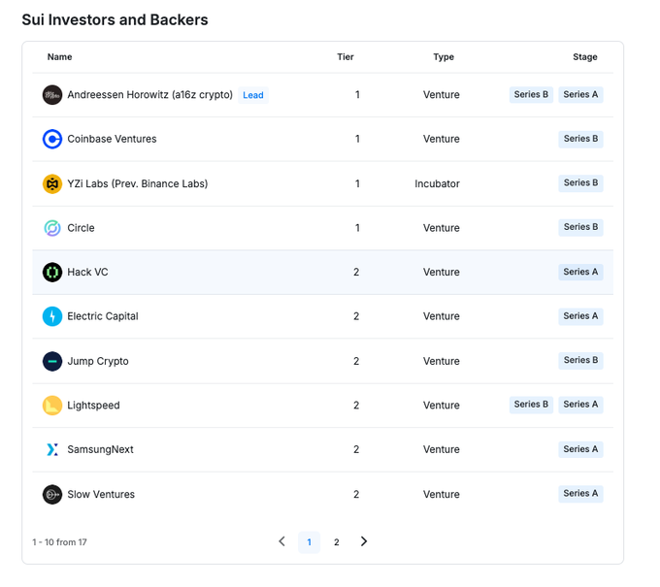Jump to page 2 of investors

click(x=337, y=542)
